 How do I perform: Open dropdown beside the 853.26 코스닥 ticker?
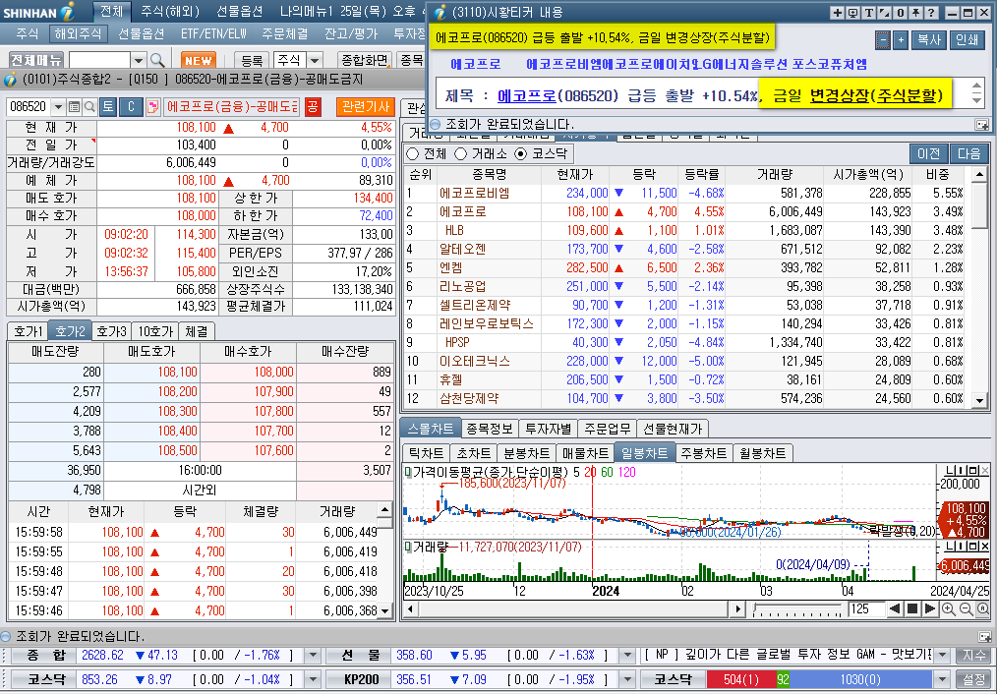pyautogui.click(x=313, y=679)
